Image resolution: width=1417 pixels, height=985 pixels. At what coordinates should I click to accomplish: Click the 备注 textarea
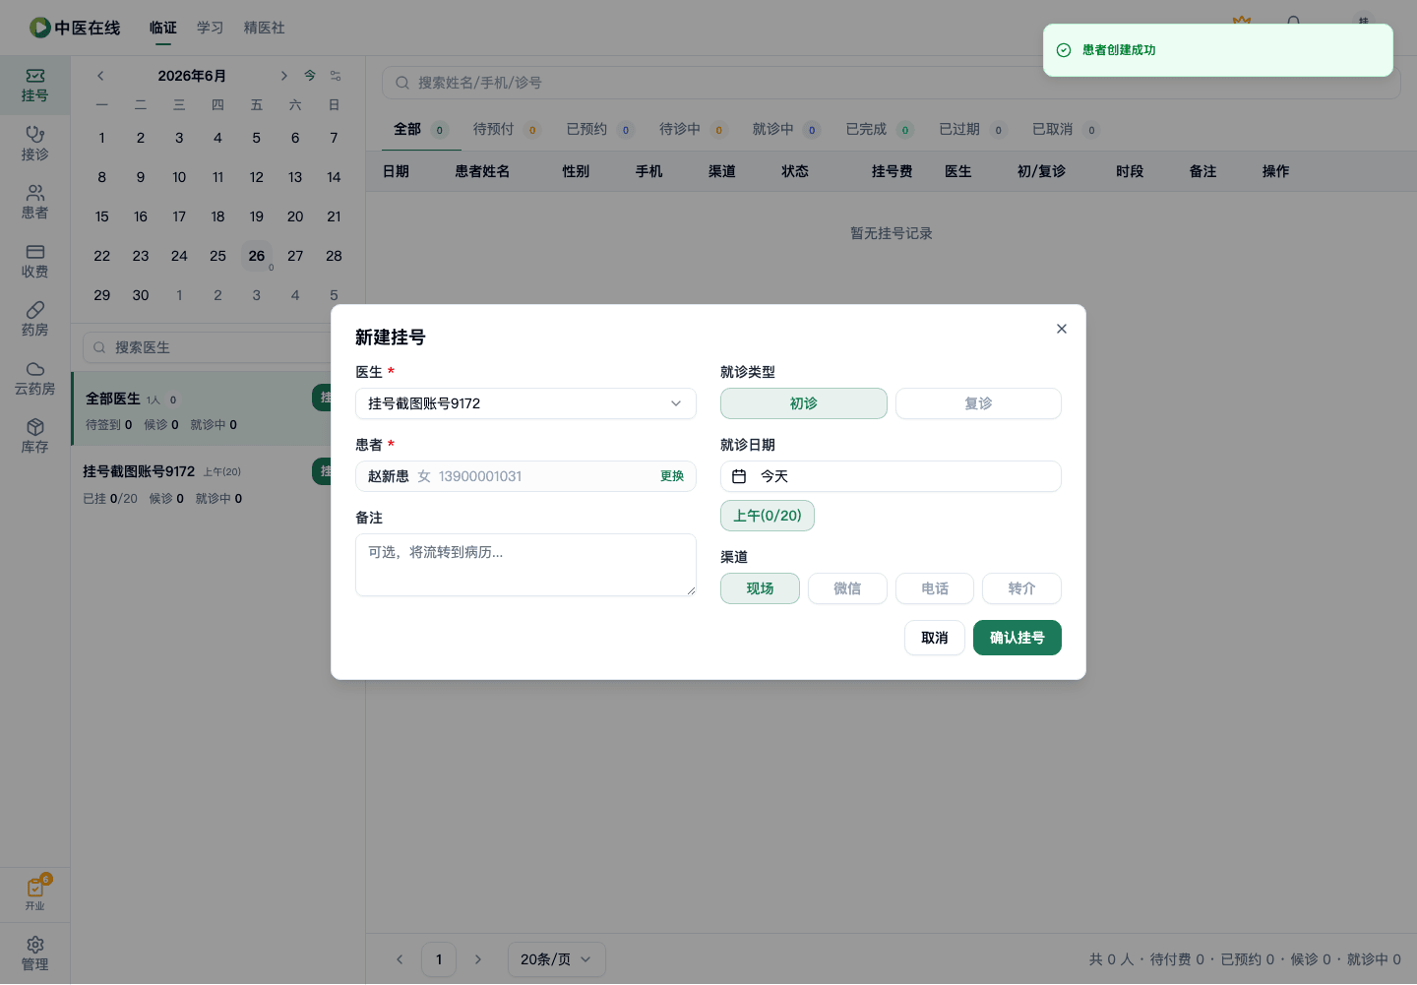tap(525, 565)
